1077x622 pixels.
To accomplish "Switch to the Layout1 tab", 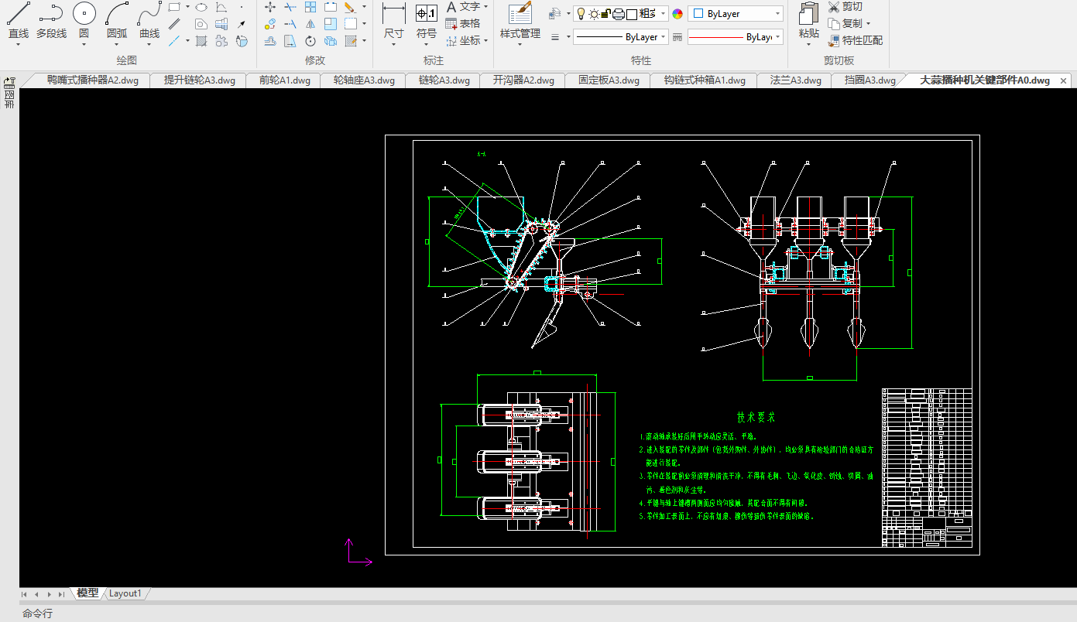I will 125,593.
